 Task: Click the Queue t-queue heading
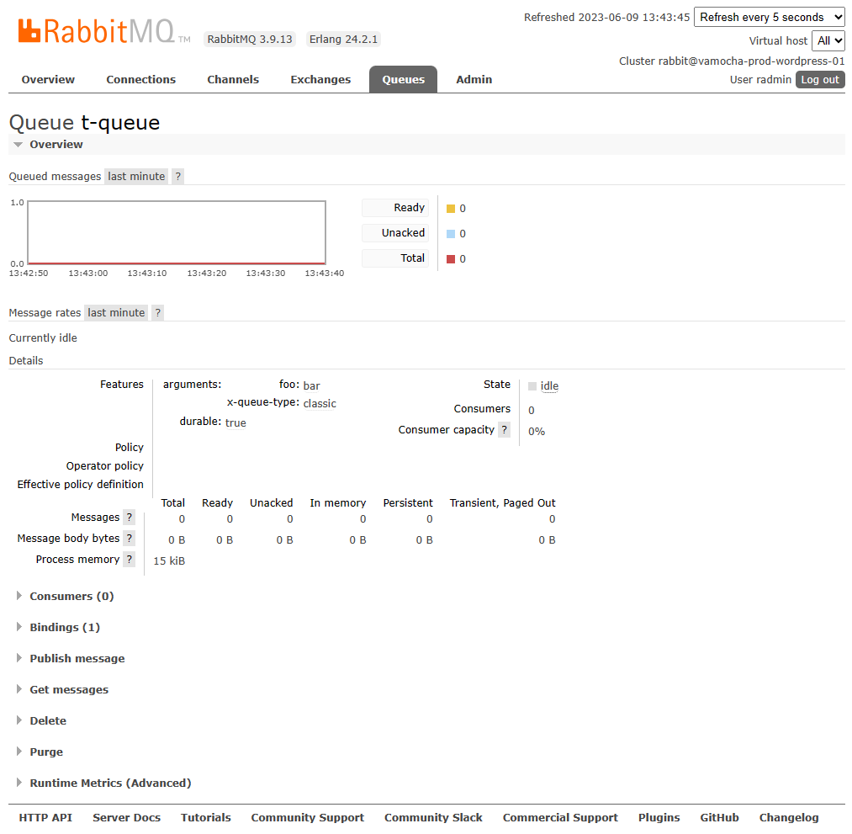click(84, 123)
